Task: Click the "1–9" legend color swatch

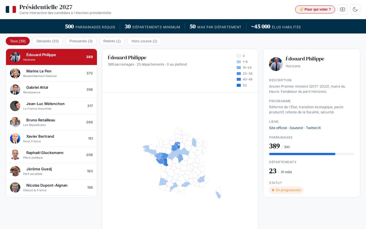Action: click(239, 62)
